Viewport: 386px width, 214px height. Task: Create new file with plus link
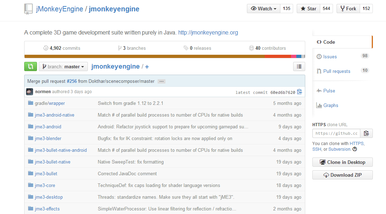[x=147, y=67]
